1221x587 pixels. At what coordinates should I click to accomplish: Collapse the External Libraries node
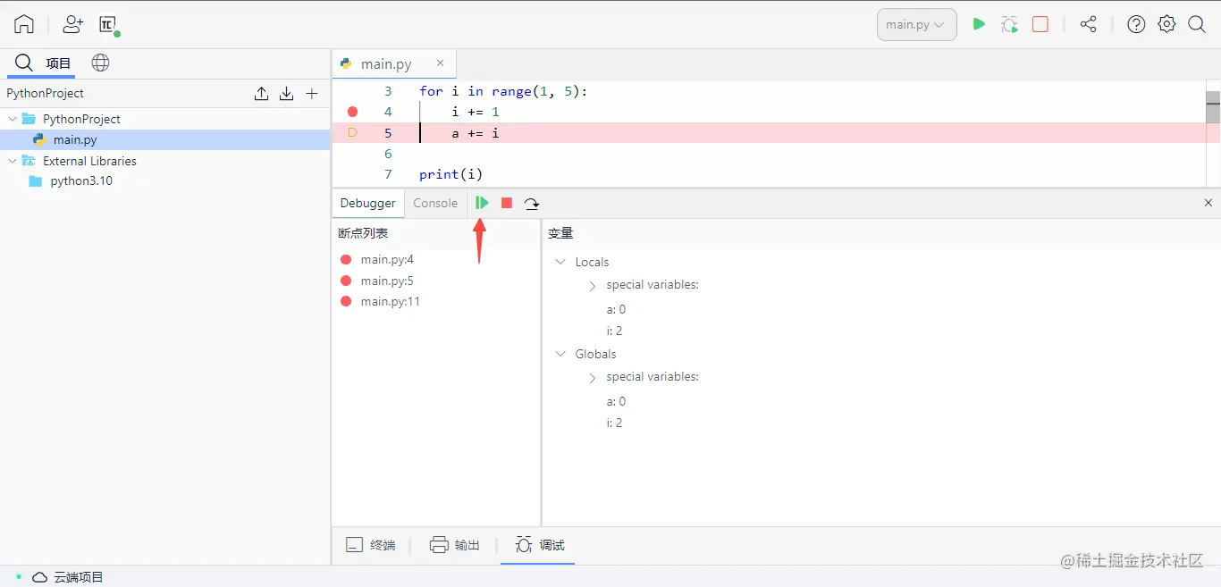pos(13,161)
